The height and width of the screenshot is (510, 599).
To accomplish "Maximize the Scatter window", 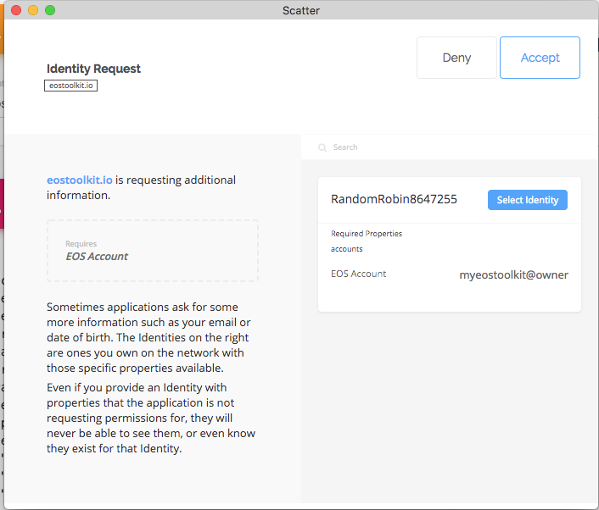I will point(50,10).
